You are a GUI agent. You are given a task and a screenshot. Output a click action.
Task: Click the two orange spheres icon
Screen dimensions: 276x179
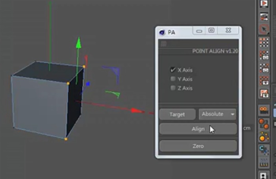tap(264, 124)
